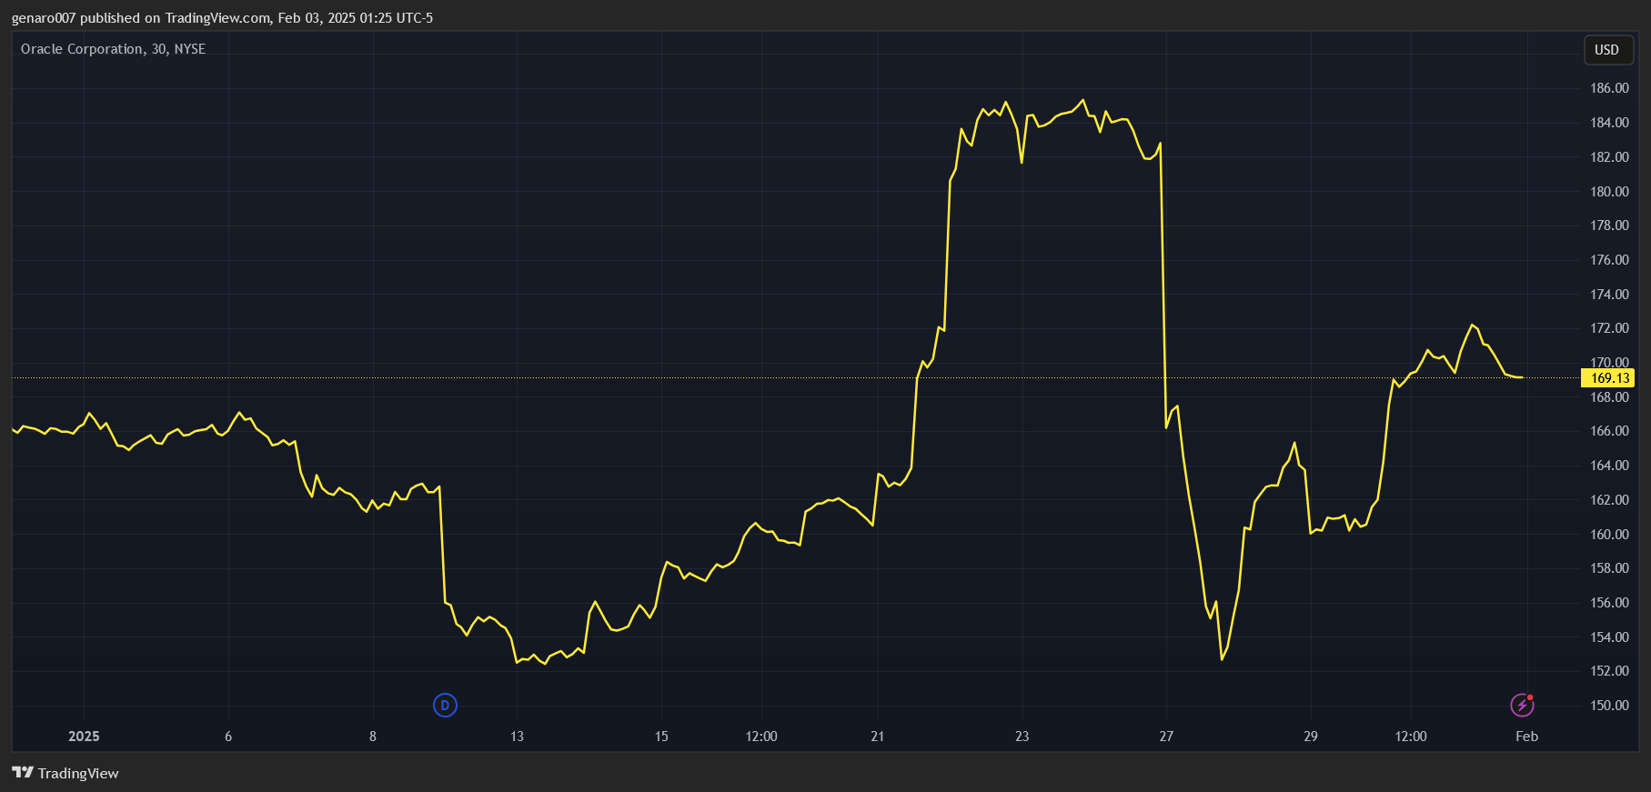Click date 23 on the time axis
Screen dimensions: 1651x792
pyautogui.click(x=1022, y=737)
